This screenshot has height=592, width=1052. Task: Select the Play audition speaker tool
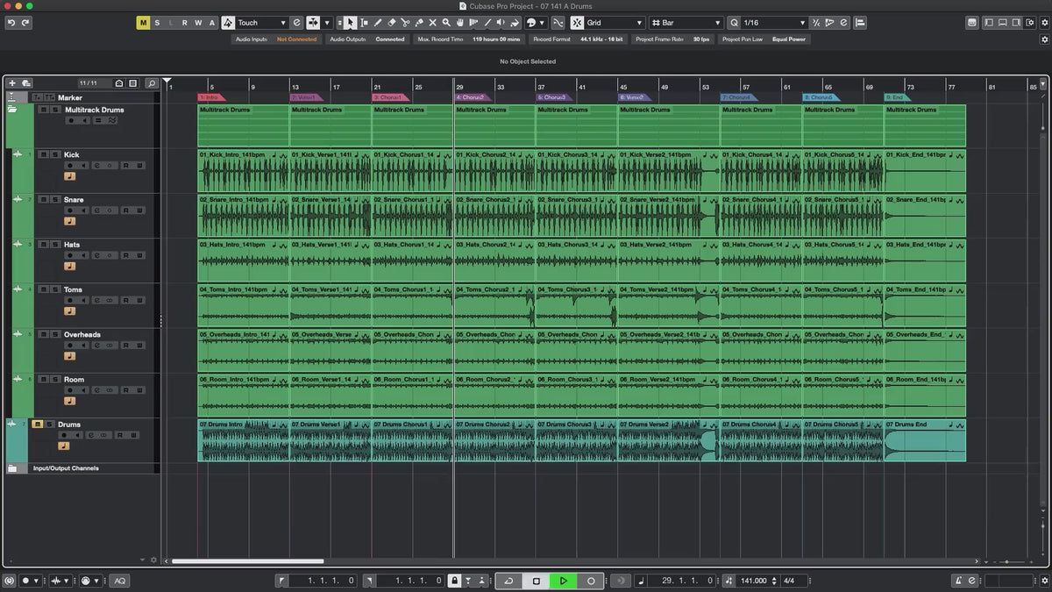501,22
